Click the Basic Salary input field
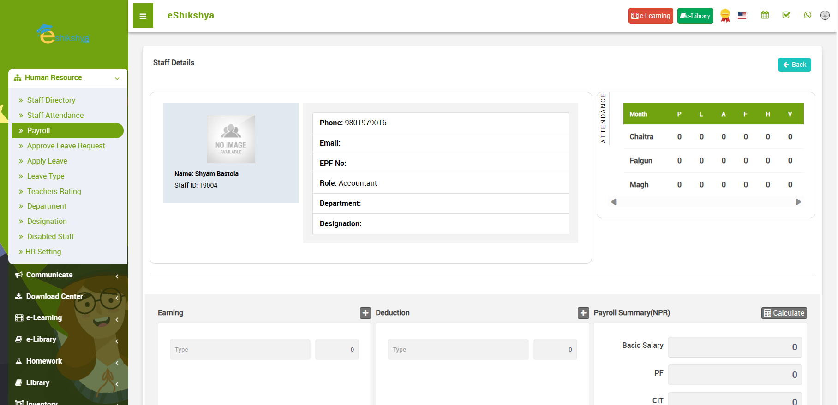The height and width of the screenshot is (405, 838). coord(734,347)
